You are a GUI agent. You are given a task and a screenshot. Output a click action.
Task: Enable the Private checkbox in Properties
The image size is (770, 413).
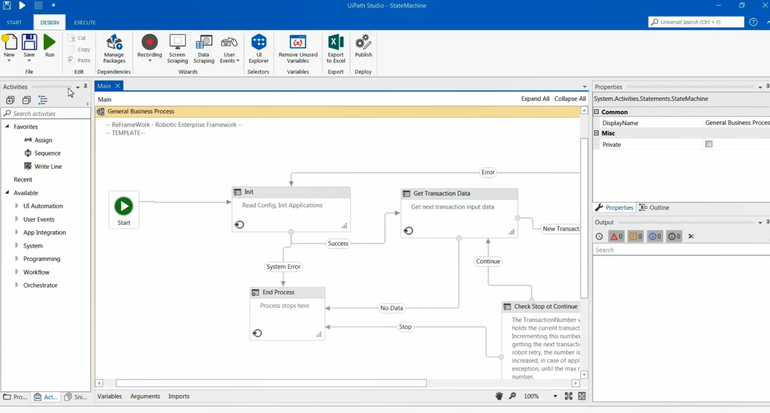point(709,144)
